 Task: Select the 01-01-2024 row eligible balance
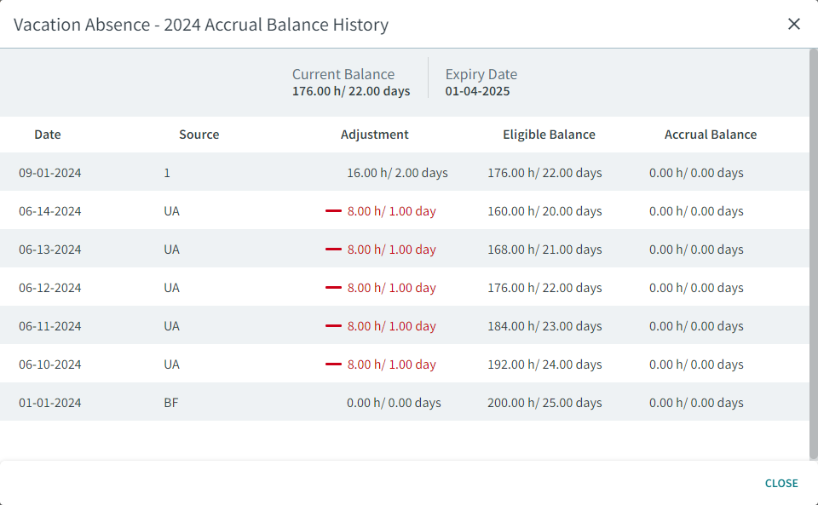point(545,402)
